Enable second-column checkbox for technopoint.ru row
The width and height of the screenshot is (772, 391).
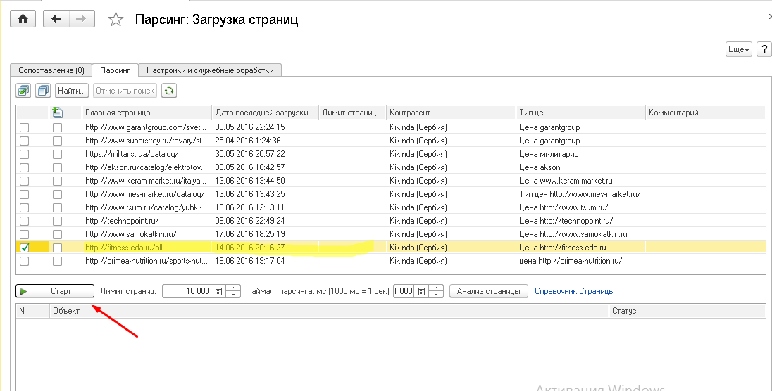[58, 221]
